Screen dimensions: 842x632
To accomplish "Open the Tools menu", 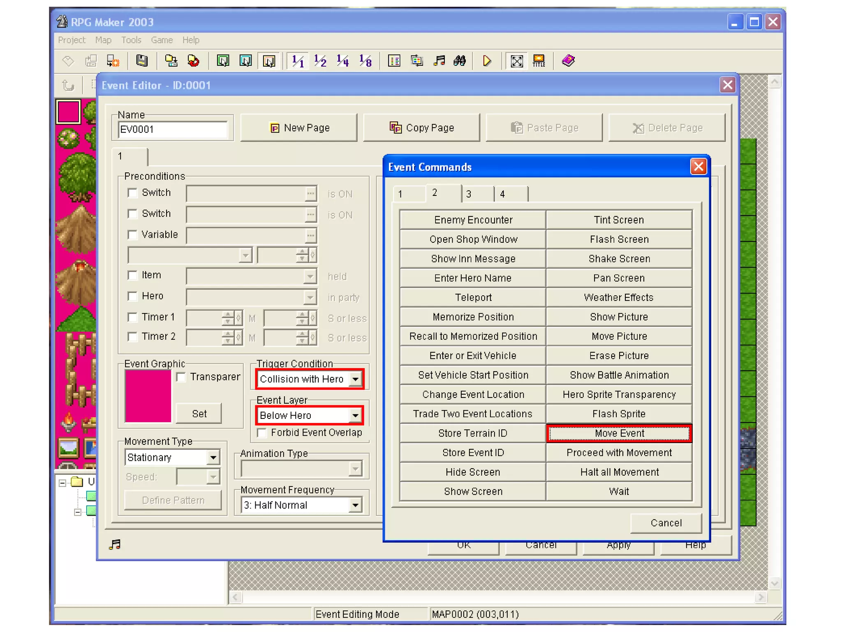I will tap(131, 40).
